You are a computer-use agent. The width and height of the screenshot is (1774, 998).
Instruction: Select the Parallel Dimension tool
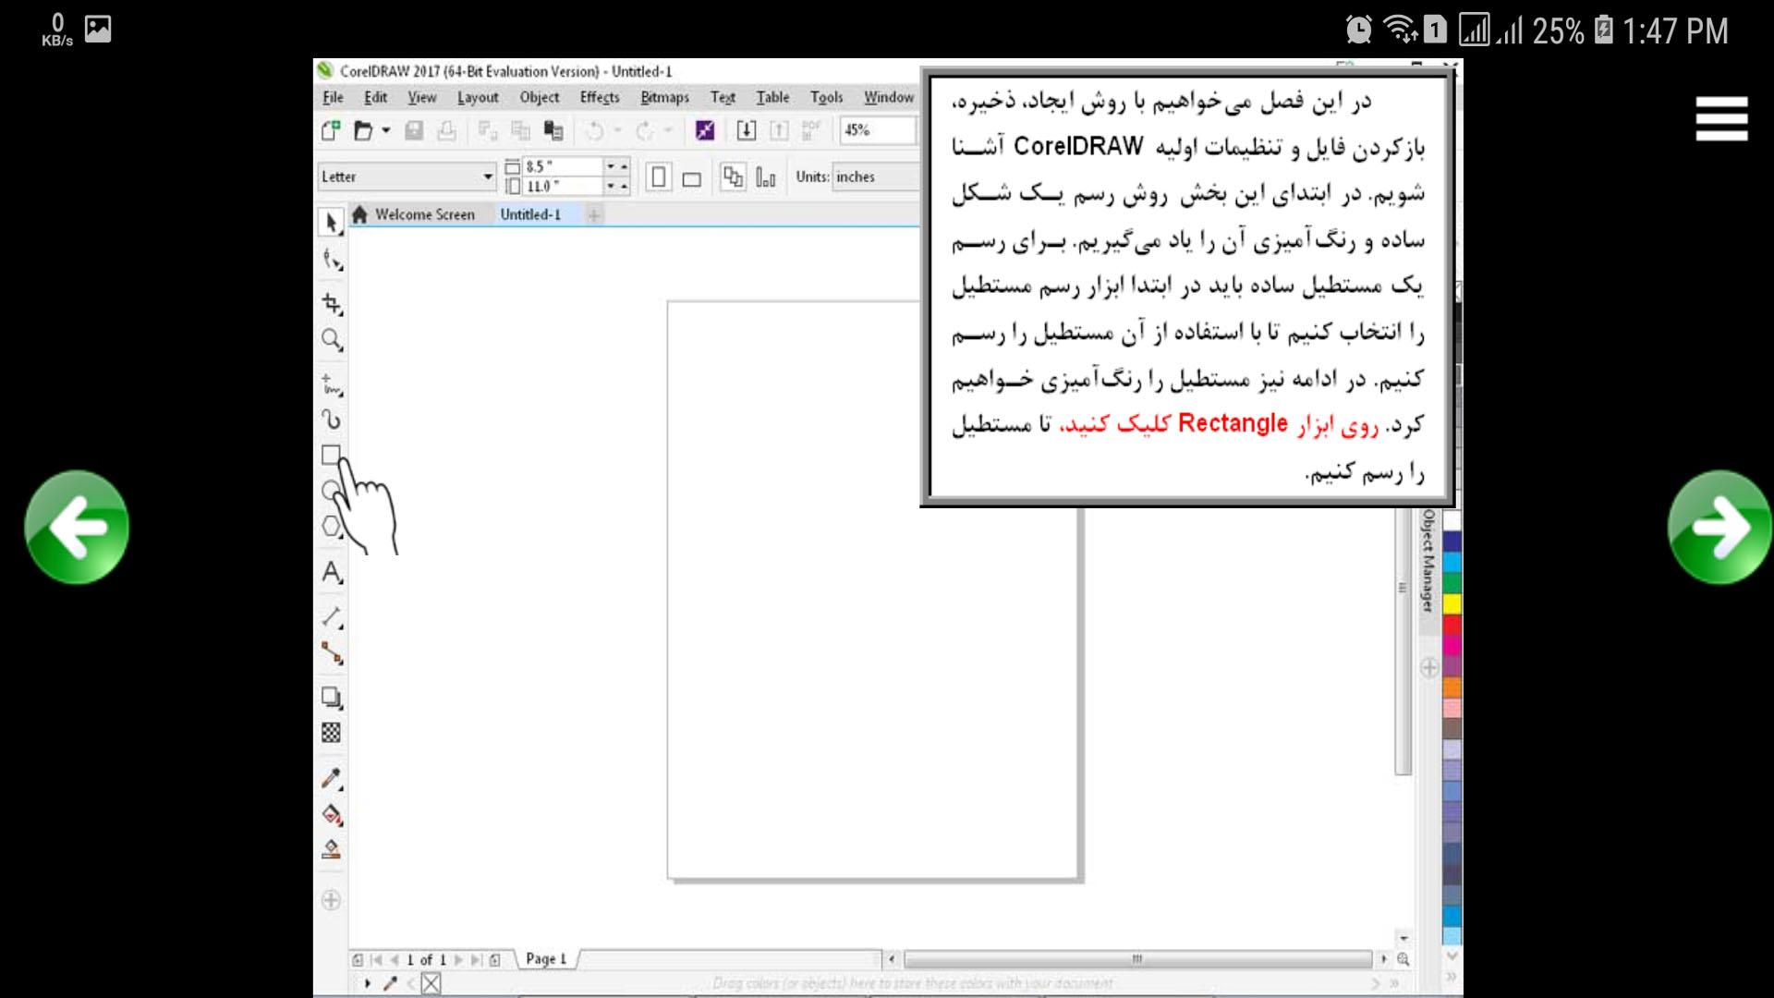[x=332, y=616]
